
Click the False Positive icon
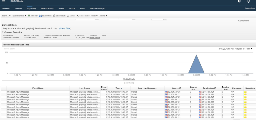(78, 16)
